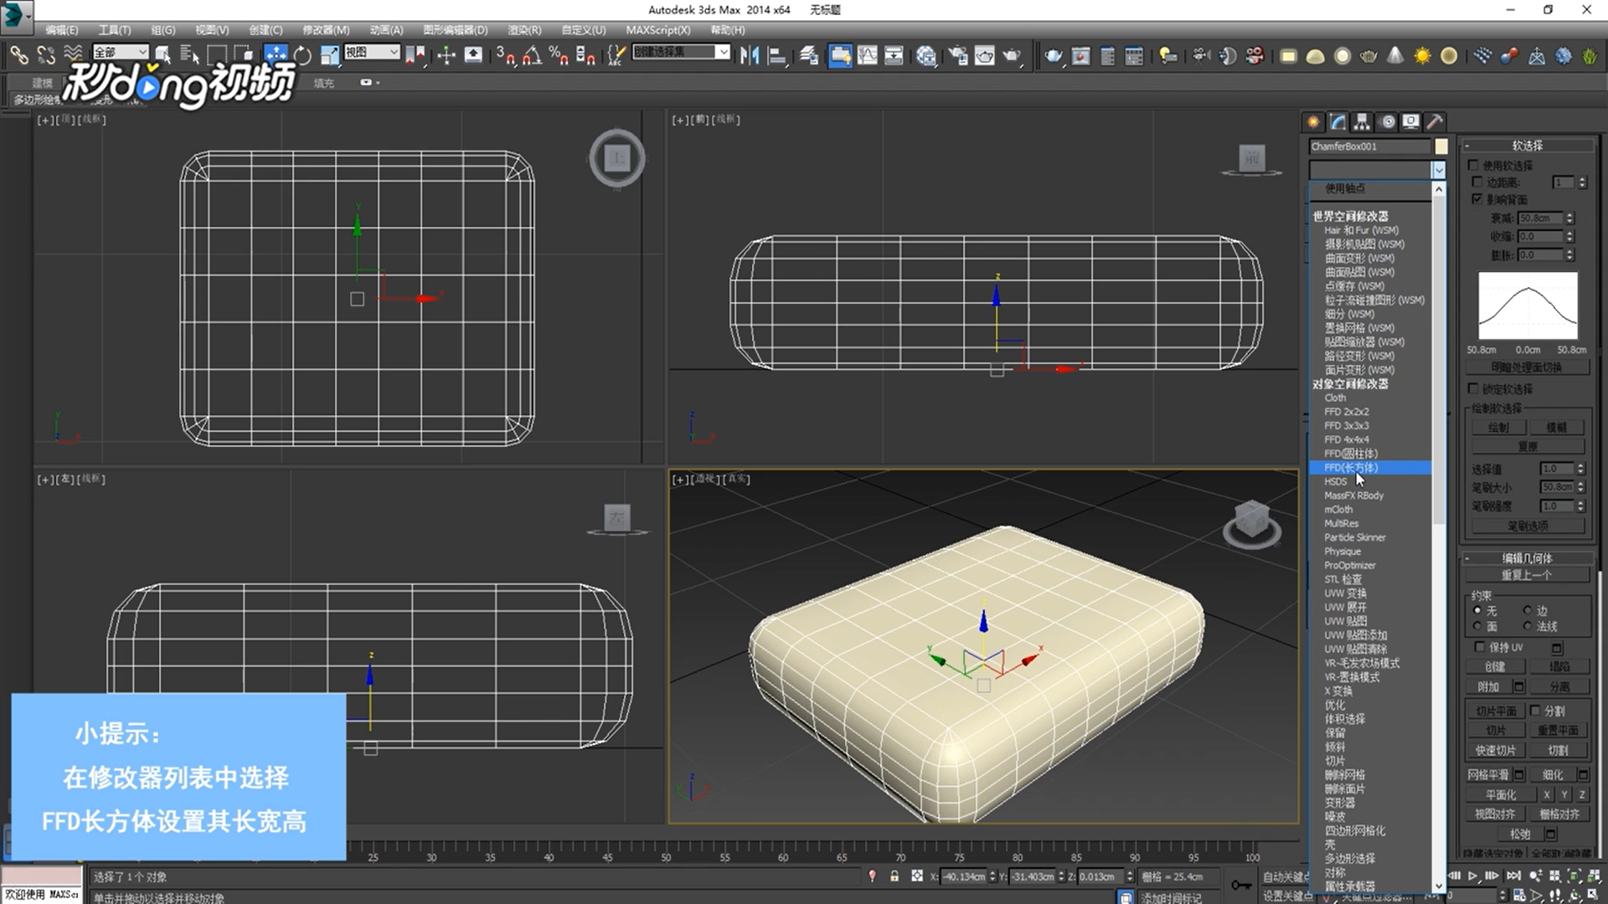Click the 选择值 spinner arrows
1608x904 pixels.
point(1580,469)
